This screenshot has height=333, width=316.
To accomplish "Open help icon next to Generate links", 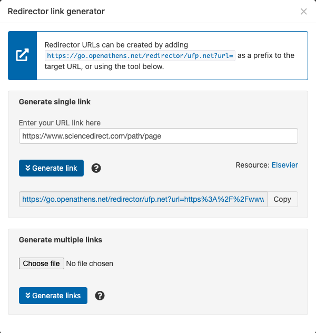I will click(x=100, y=296).
